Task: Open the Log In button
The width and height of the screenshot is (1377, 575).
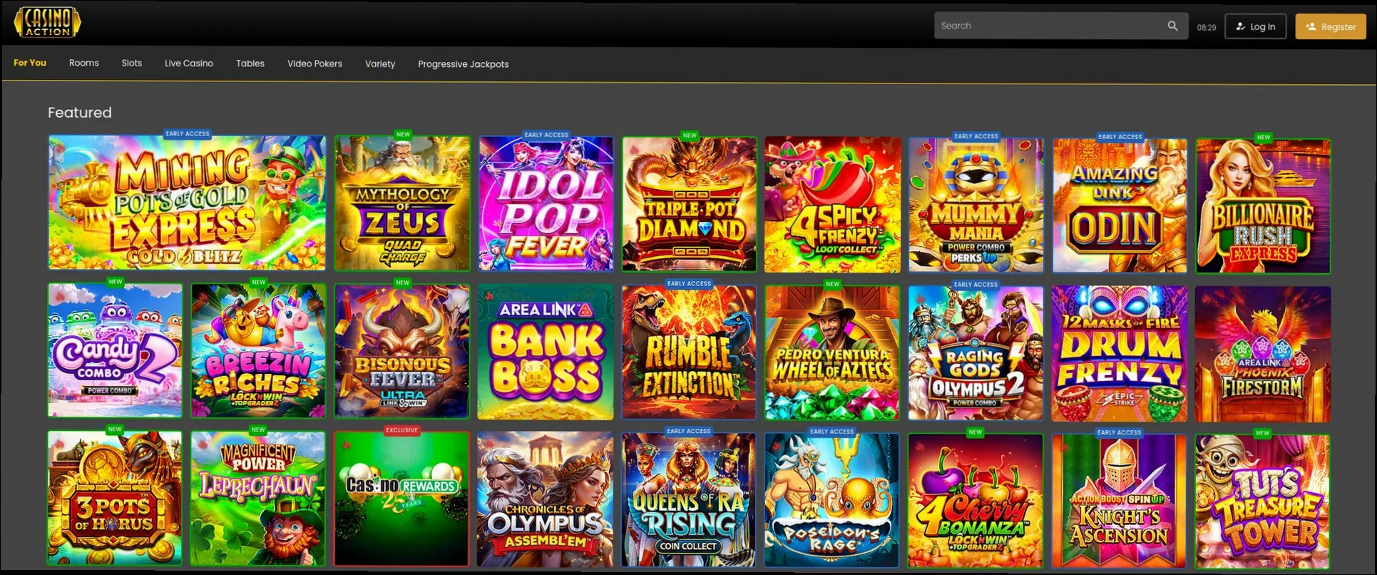Action: pos(1255,26)
